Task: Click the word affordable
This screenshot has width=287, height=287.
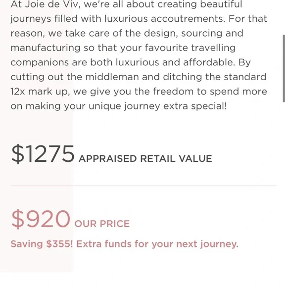Action: pyautogui.click(x=209, y=62)
